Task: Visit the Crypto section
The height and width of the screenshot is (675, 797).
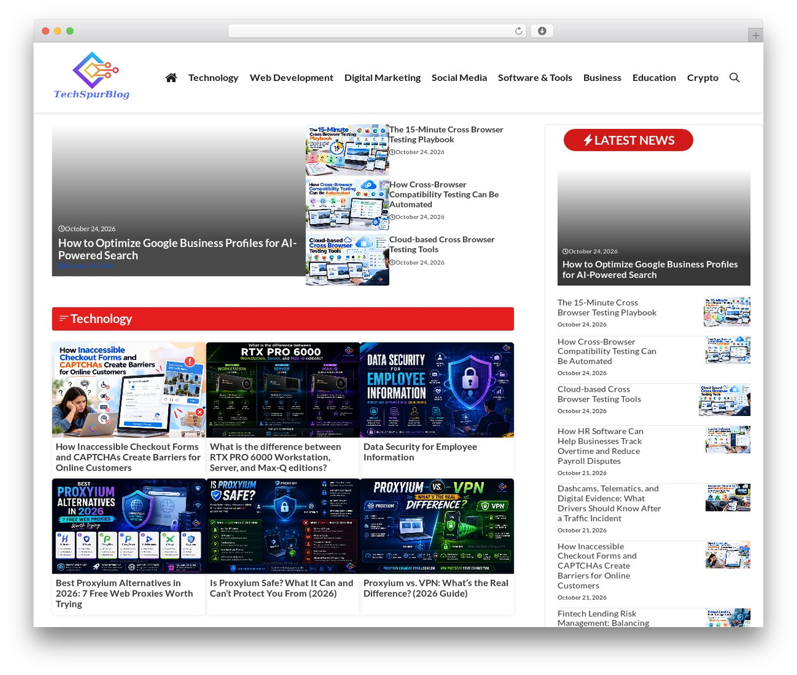Action: click(702, 77)
